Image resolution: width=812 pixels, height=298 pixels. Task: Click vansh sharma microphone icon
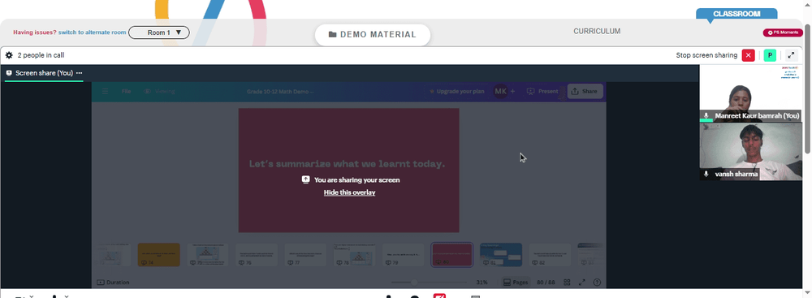[706, 174]
